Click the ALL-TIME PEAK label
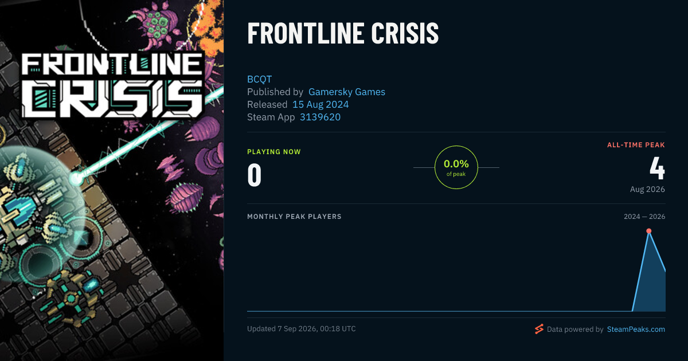The image size is (688, 361). click(636, 145)
